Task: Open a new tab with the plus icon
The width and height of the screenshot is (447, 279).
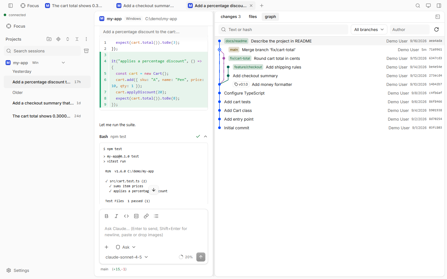Action: coord(262,6)
